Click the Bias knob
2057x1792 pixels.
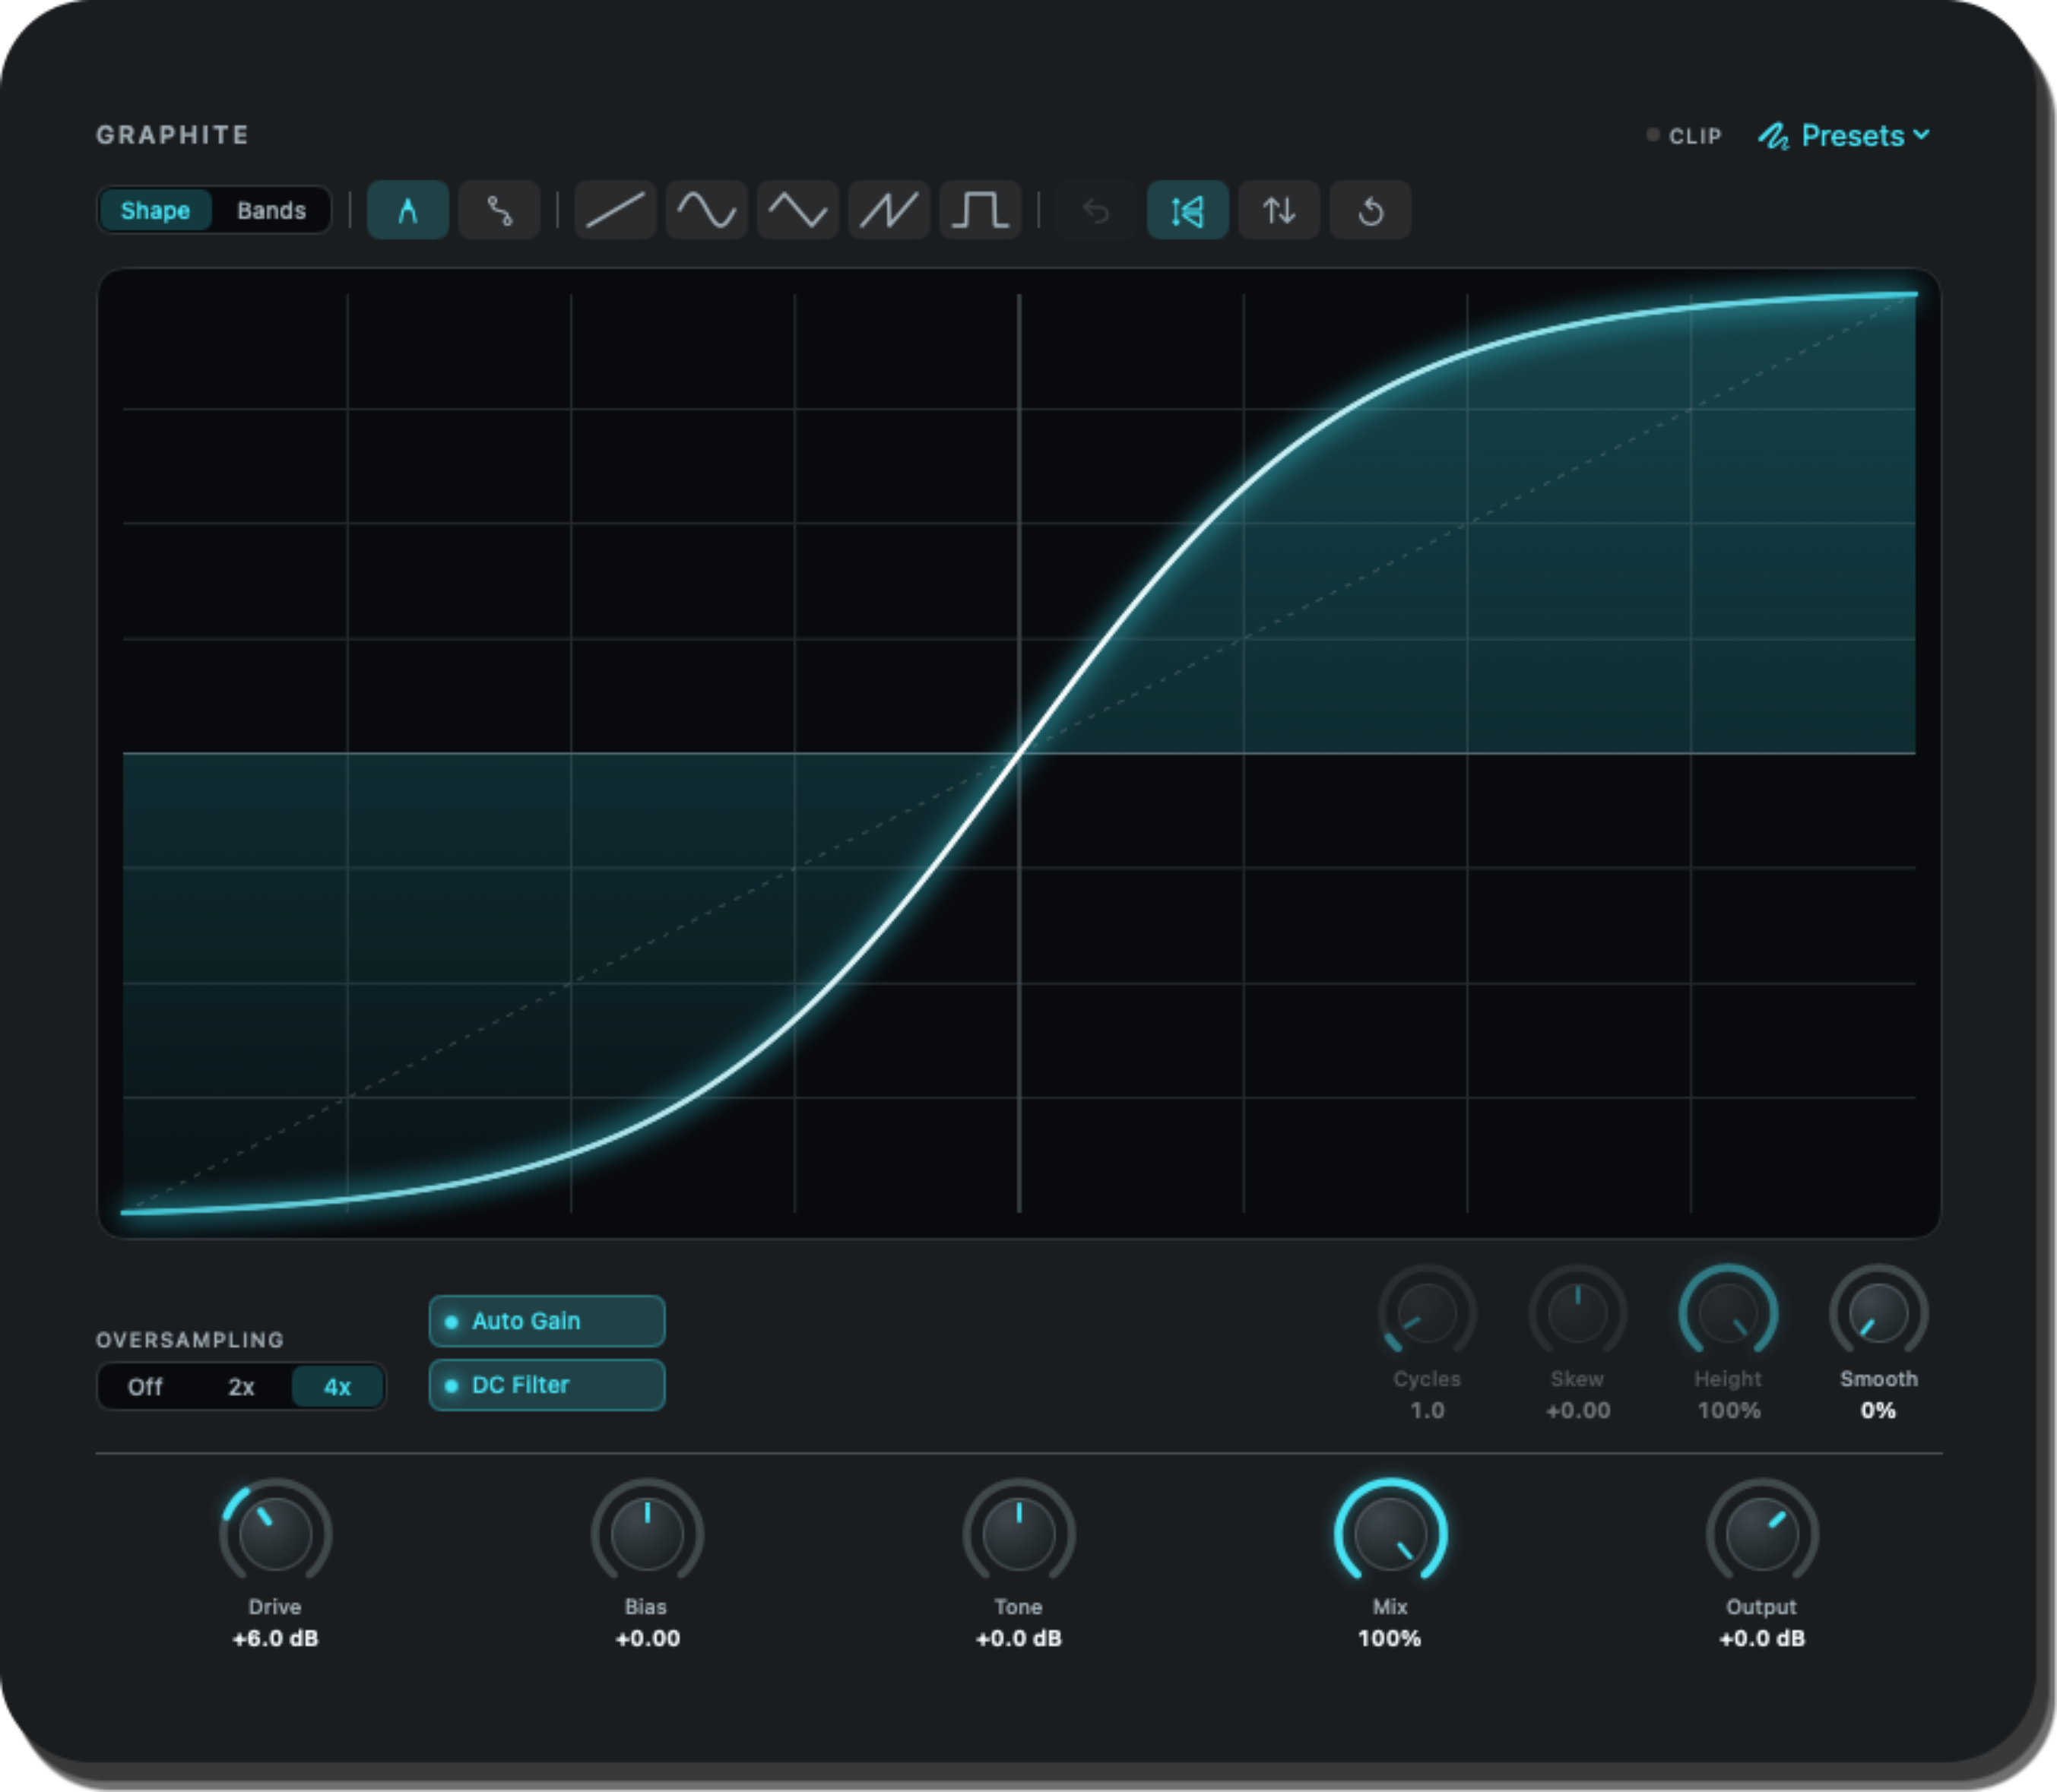647,1533
